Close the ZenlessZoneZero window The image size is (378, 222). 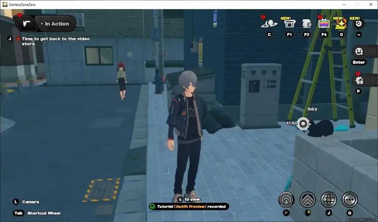[371, 5]
